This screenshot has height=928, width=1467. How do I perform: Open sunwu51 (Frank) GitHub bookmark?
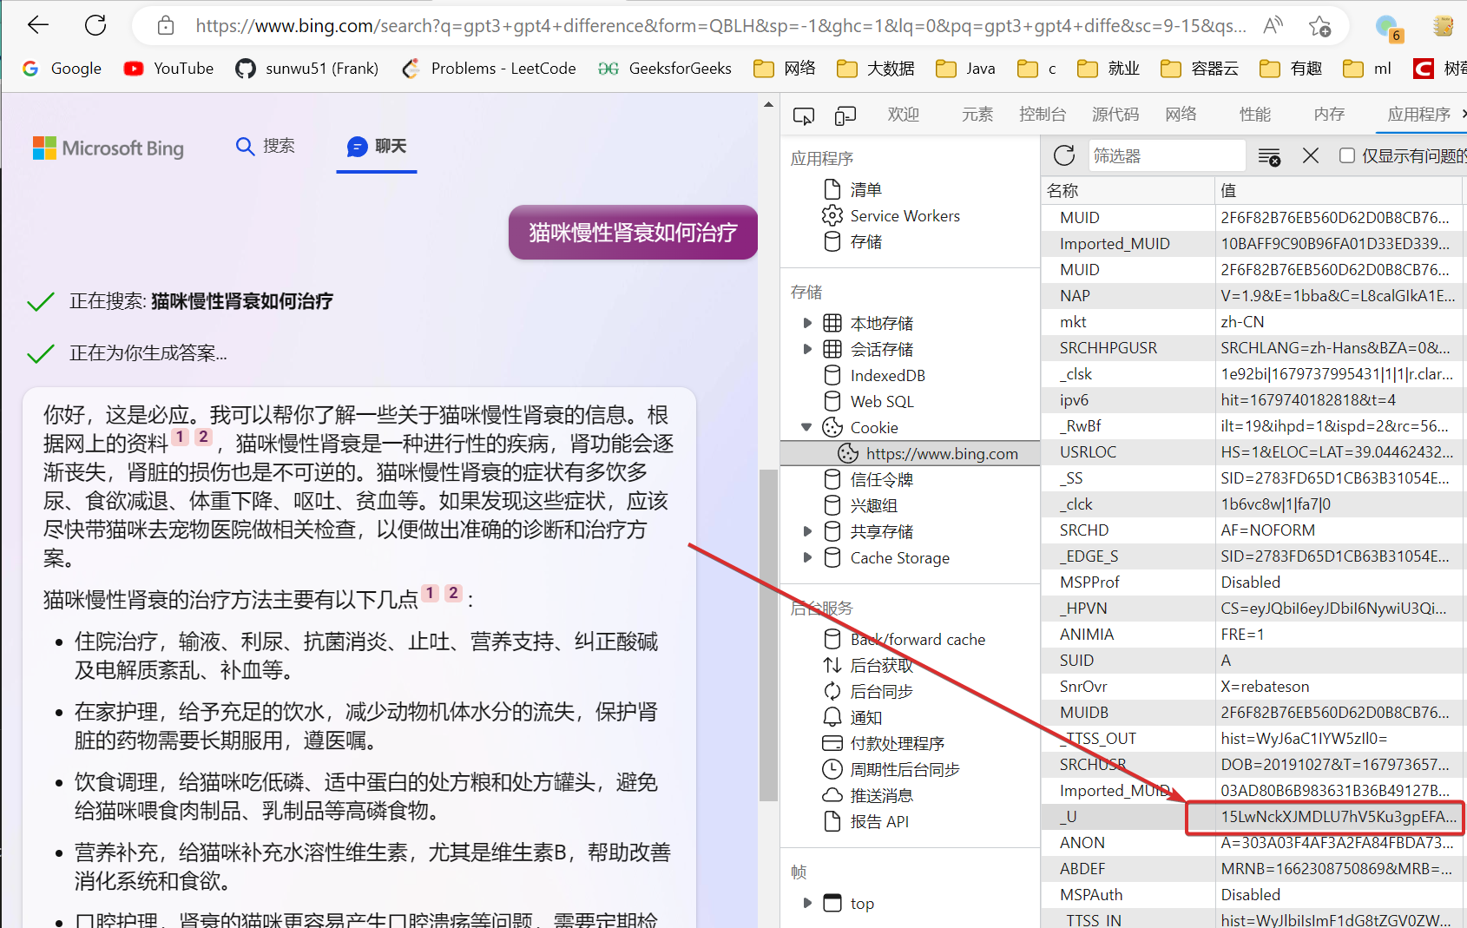coord(307,69)
